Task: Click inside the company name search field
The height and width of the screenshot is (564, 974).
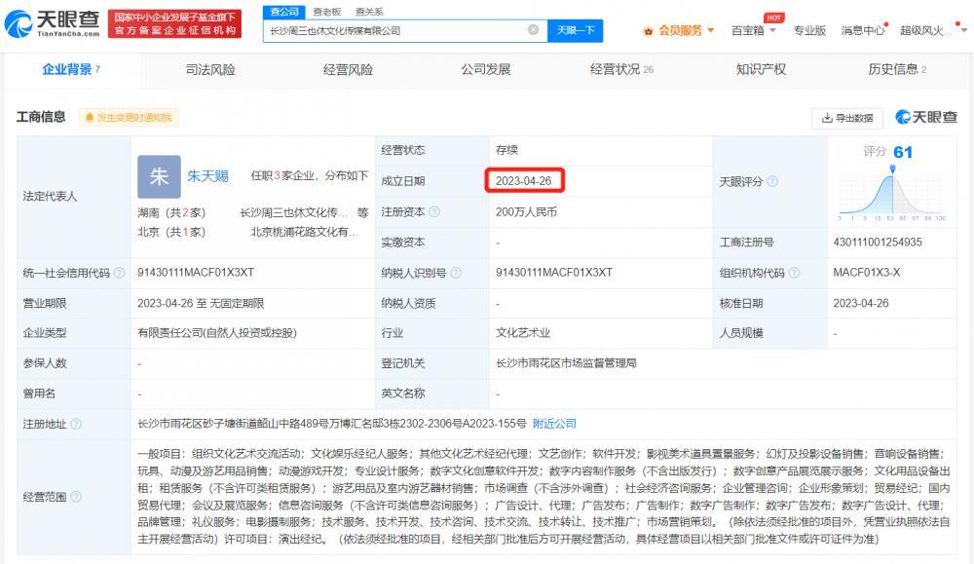Action: click(x=390, y=29)
